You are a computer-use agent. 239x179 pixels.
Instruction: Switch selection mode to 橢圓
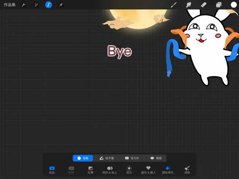coord(156,158)
